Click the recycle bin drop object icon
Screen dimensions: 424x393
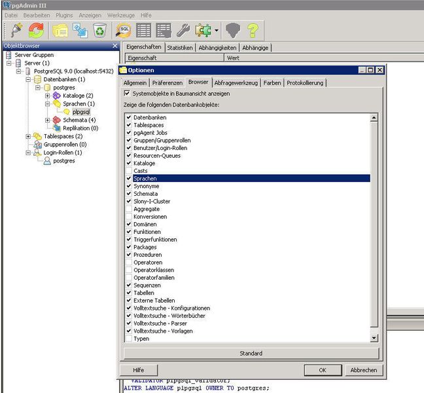99,30
